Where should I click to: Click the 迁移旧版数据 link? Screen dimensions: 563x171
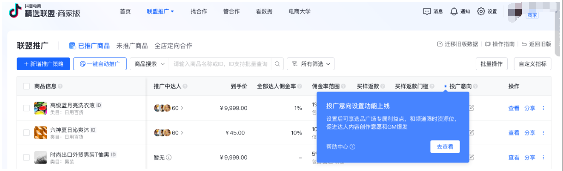pyautogui.click(x=458, y=44)
